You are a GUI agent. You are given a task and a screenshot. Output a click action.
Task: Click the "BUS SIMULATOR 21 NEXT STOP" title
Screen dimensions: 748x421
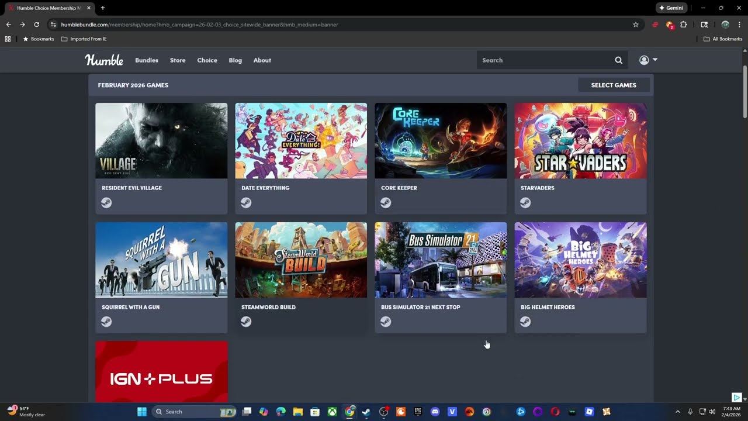421,307
